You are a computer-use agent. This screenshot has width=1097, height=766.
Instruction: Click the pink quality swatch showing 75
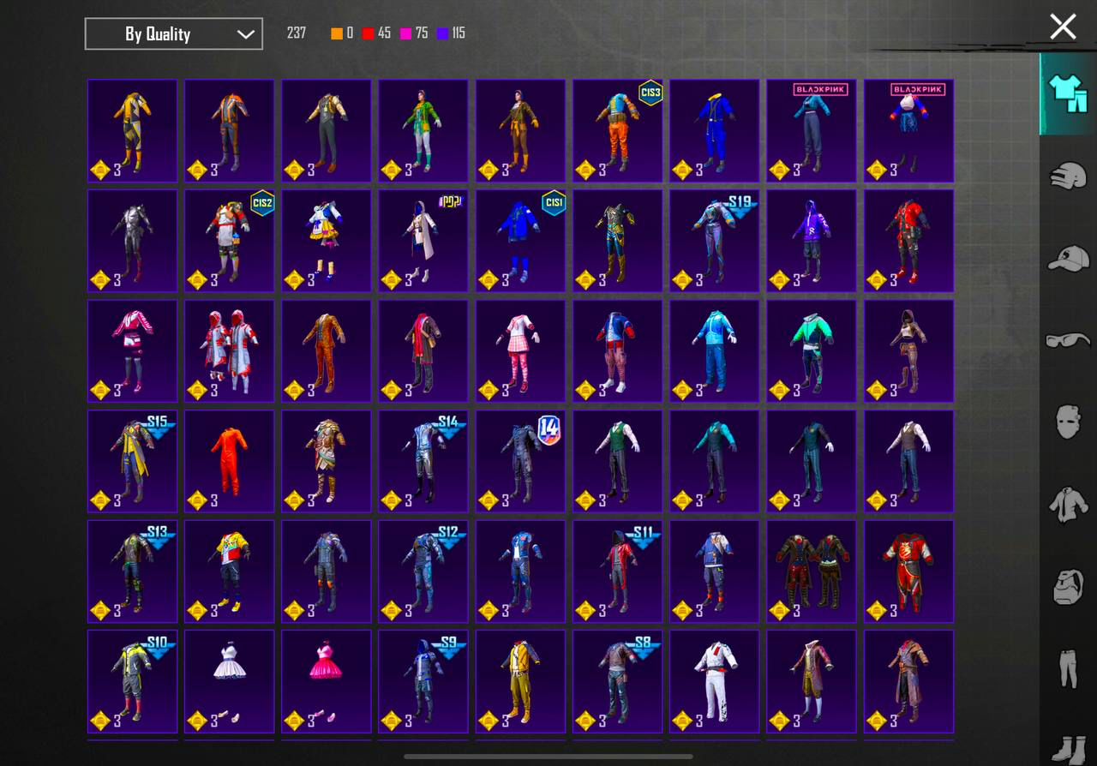pyautogui.click(x=406, y=33)
